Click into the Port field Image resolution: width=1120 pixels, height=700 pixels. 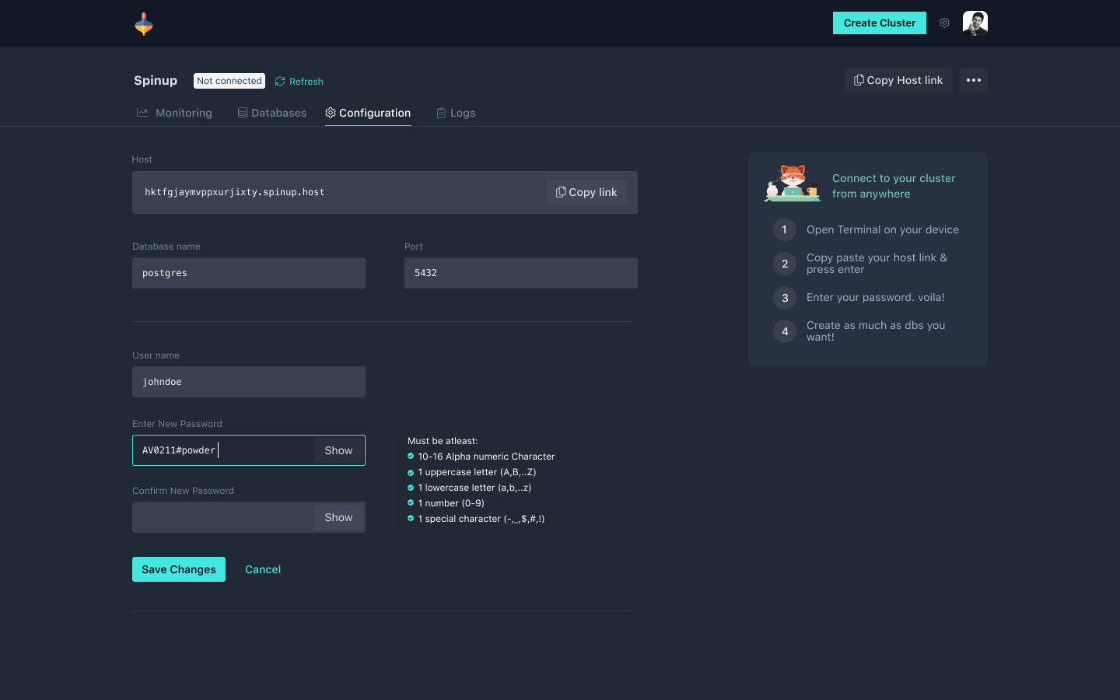521,273
